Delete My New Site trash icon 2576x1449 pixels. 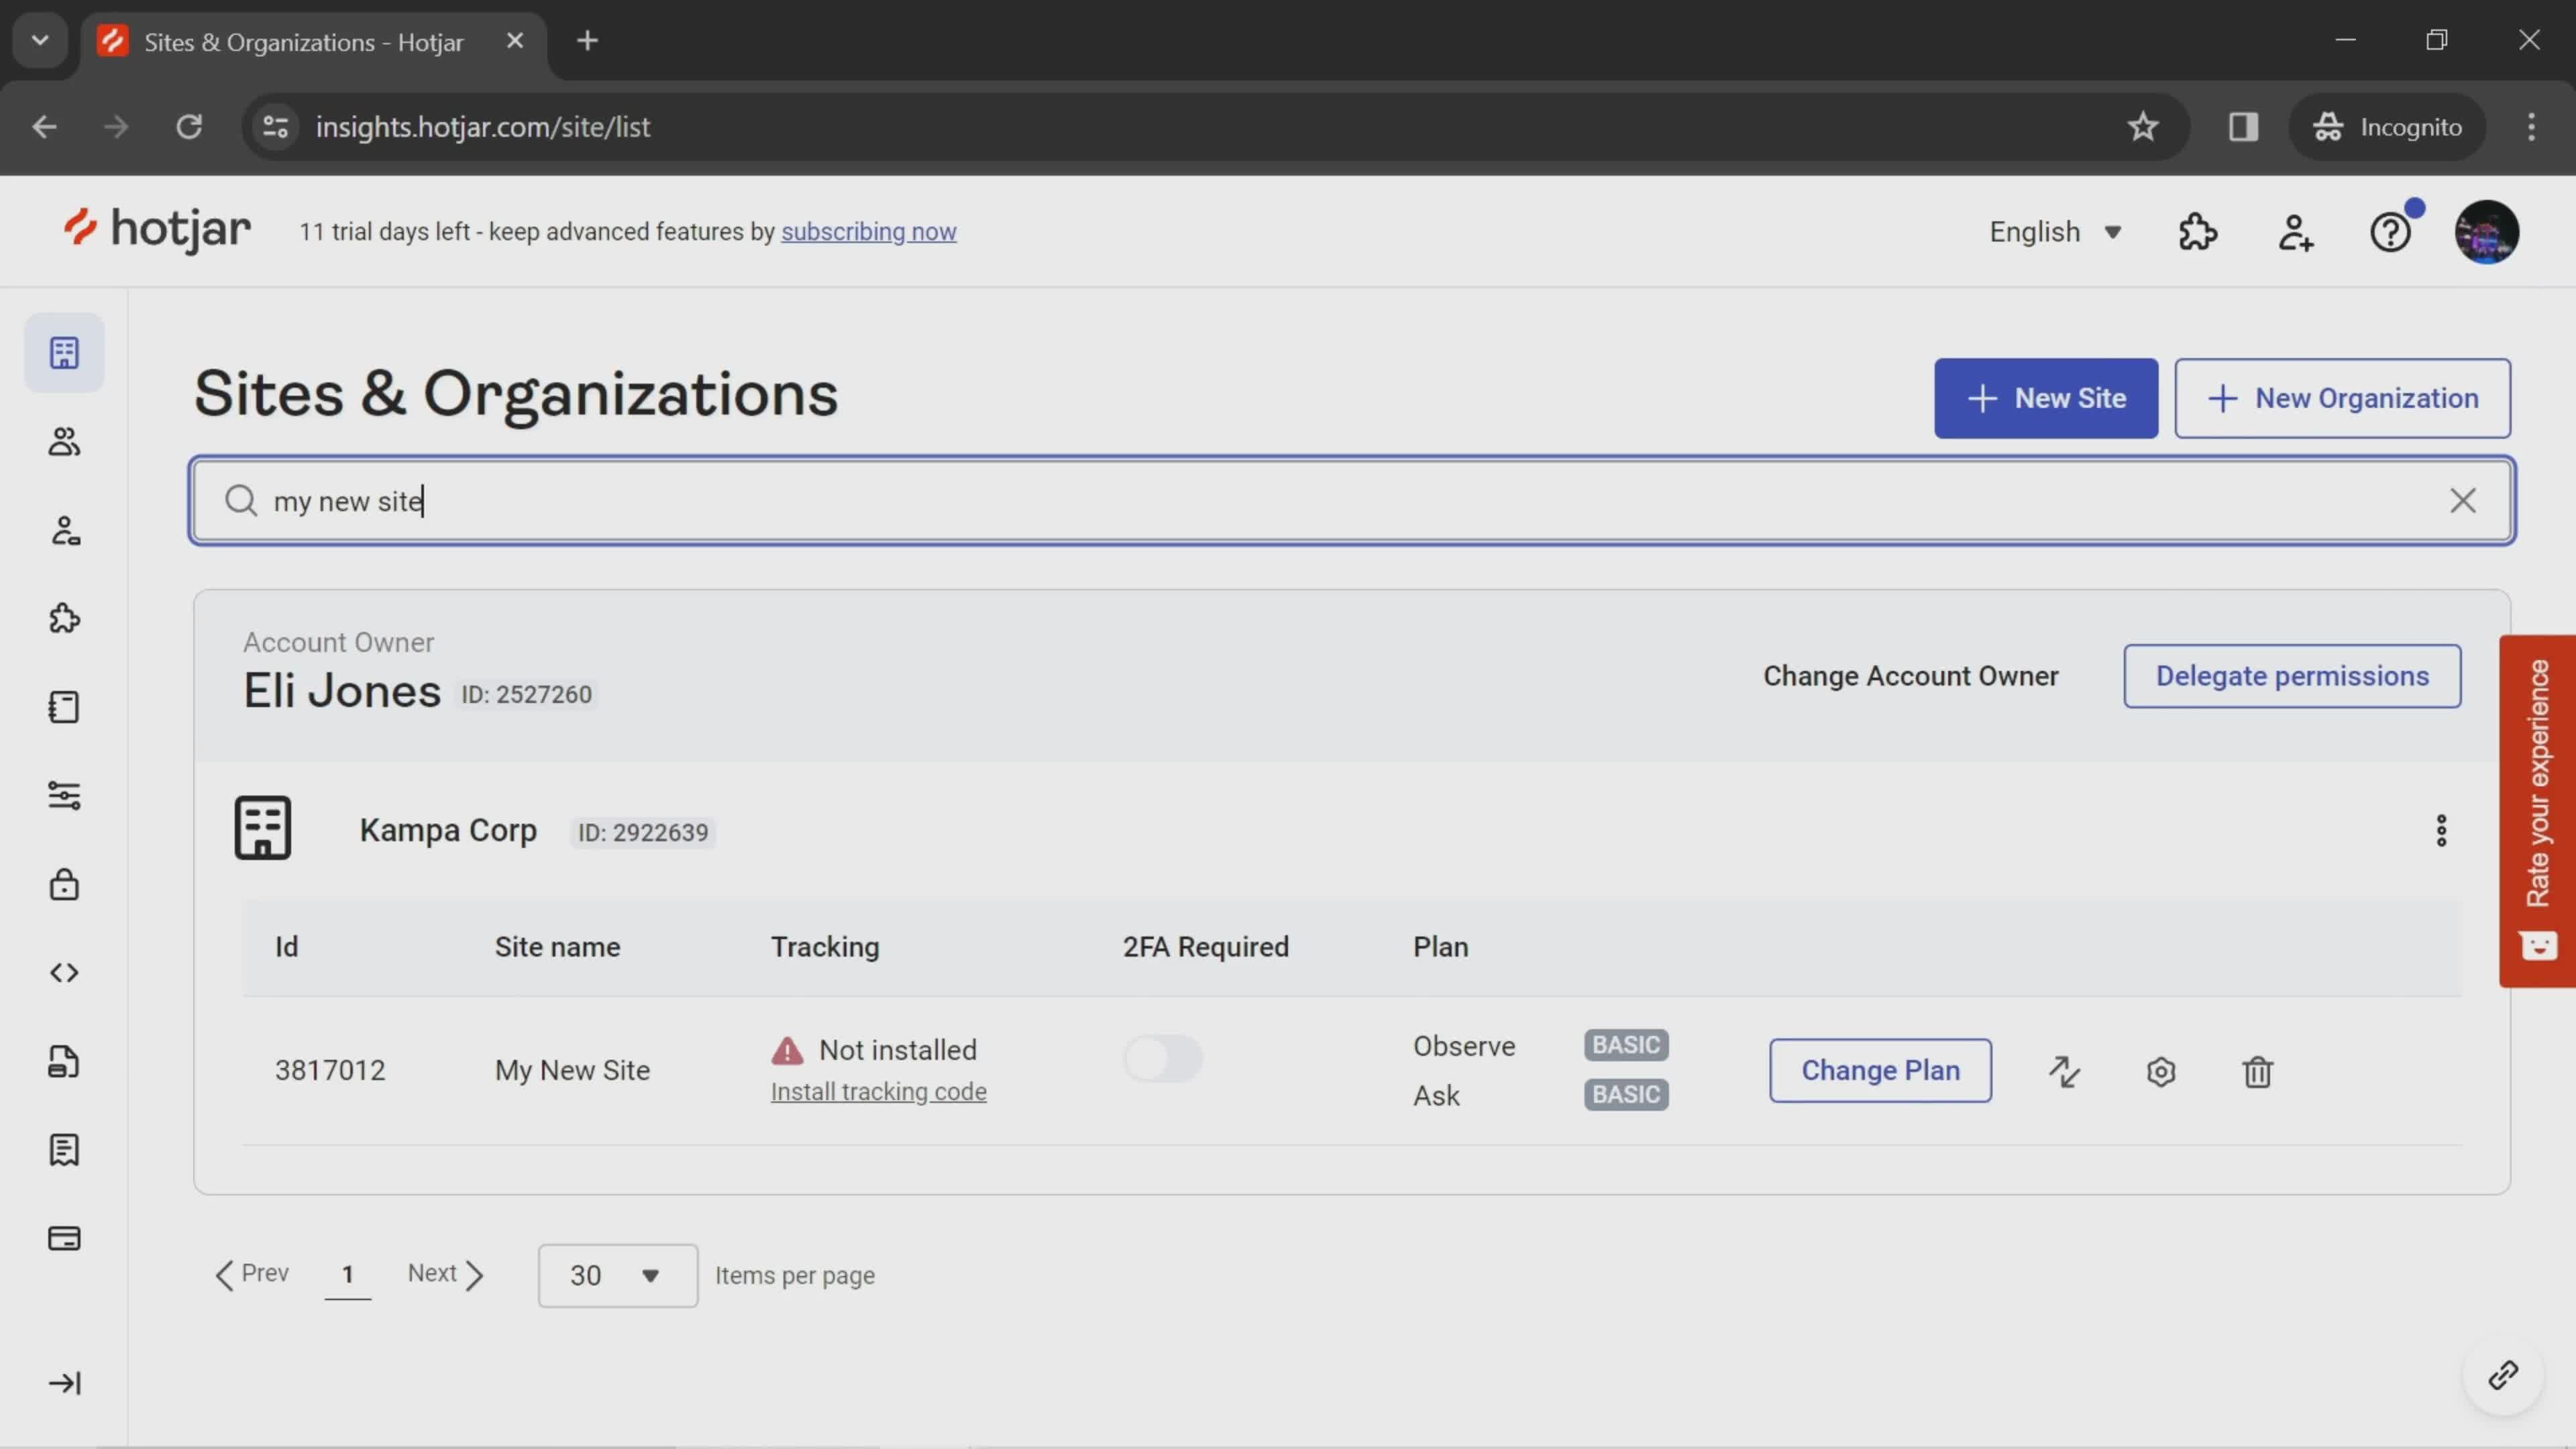[x=2257, y=1071]
